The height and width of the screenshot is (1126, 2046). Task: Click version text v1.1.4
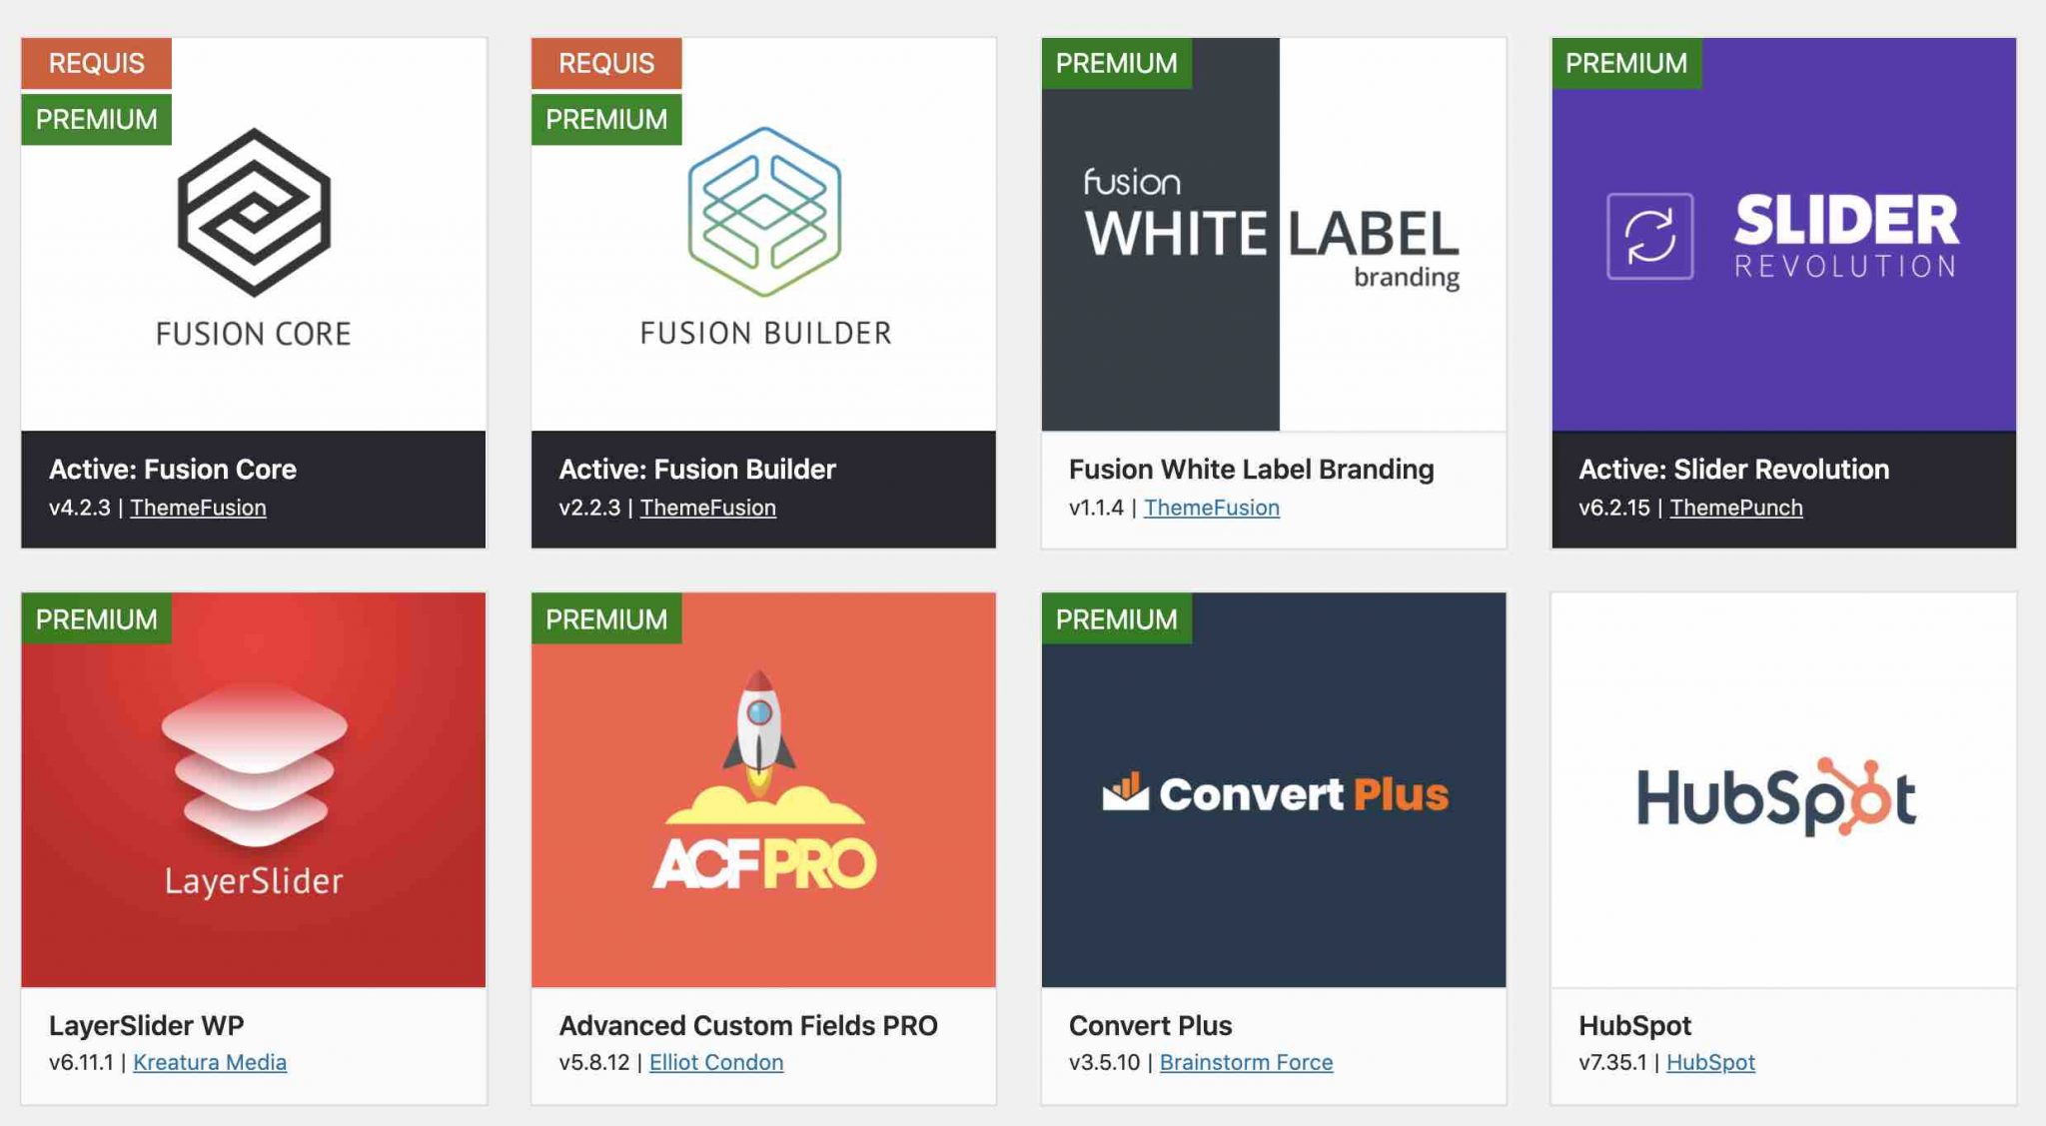[x=1096, y=508]
